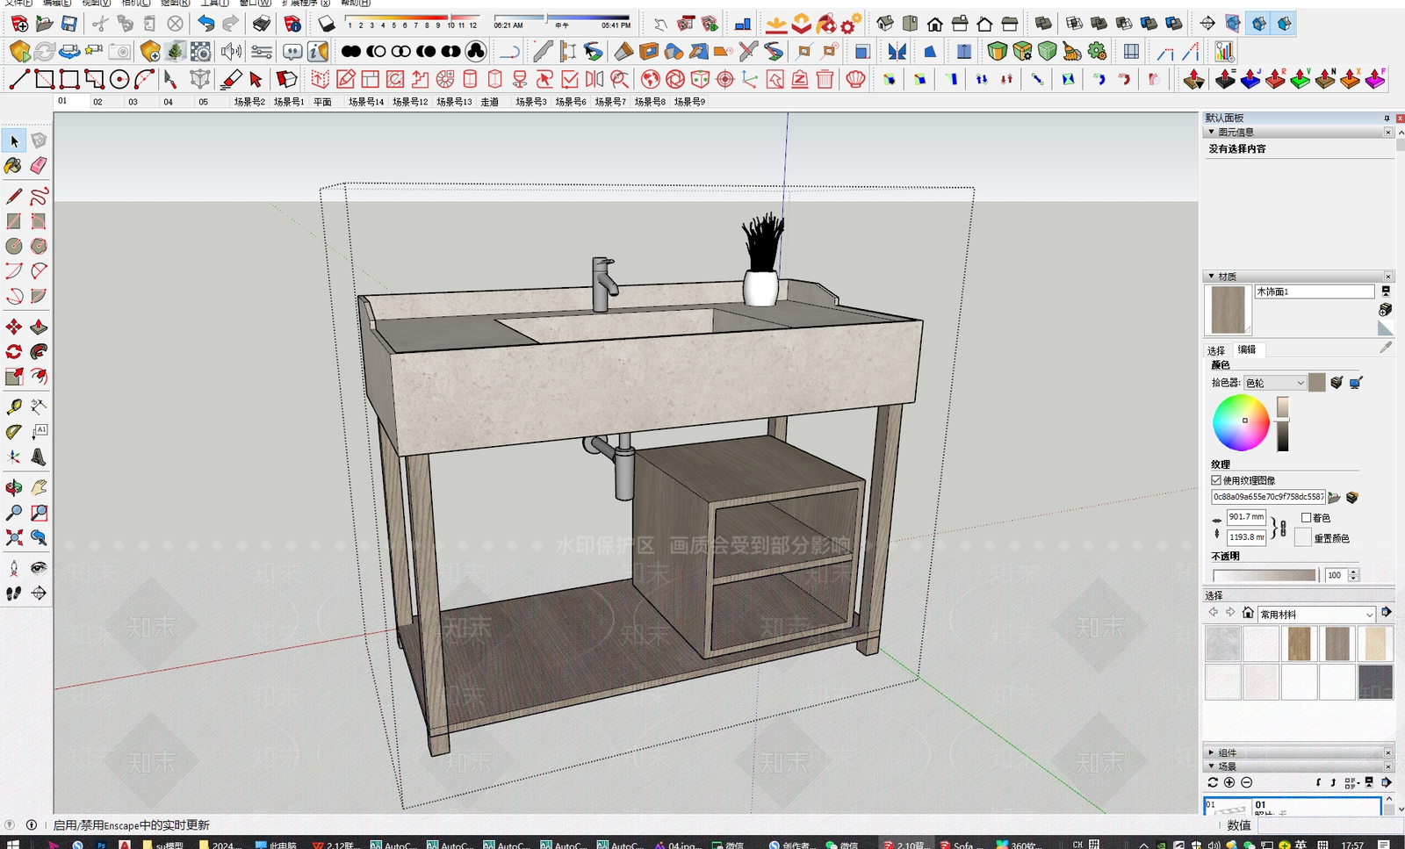The width and height of the screenshot is (1405, 849).
Task: Switch to scene tab 场景号14
Action: pyautogui.click(x=366, y=102)
